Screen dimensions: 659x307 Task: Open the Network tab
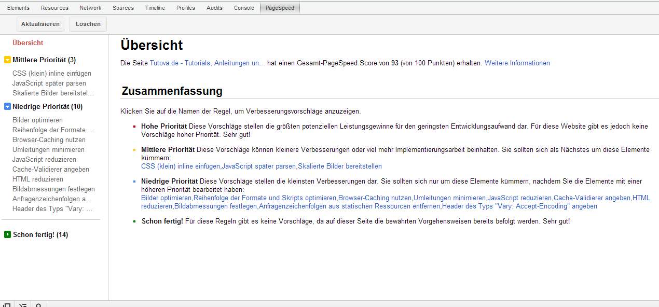pos(90,8)
